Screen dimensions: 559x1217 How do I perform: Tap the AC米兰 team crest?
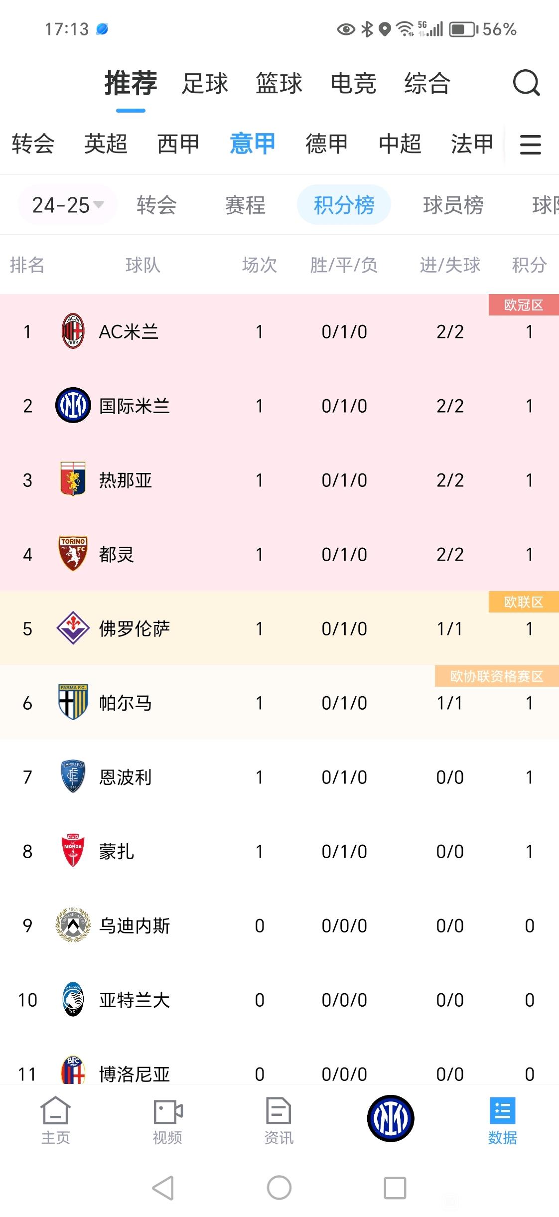click(x=73, y=331)
